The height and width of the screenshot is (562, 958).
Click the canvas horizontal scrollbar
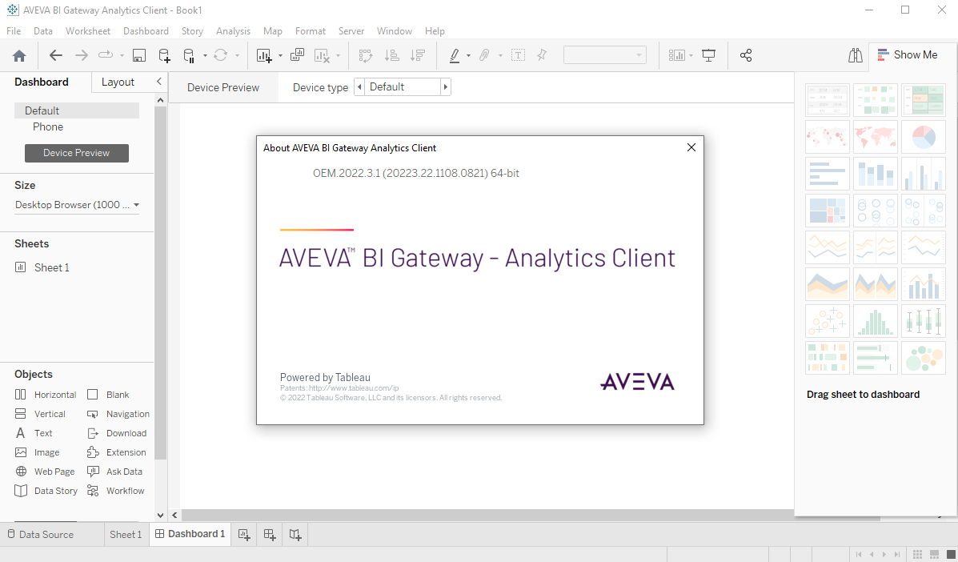[487, 515]
